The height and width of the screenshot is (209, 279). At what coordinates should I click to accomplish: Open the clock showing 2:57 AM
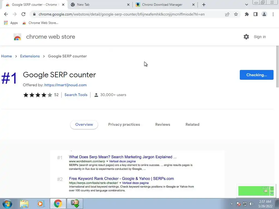[x=265, y=204]
